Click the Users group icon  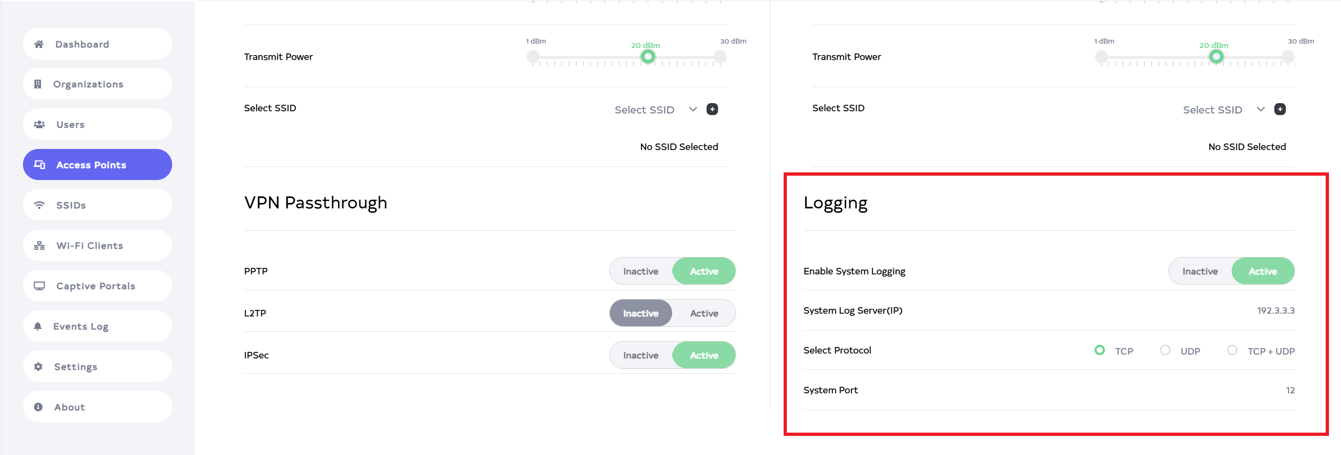pyautogui.click(x=39, y=124)
